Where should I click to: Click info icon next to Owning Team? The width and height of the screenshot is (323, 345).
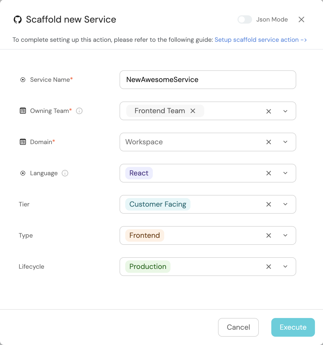click(79, 111)
